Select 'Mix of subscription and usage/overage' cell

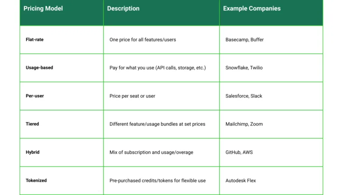pyautogui.click(x=151, y=153)
